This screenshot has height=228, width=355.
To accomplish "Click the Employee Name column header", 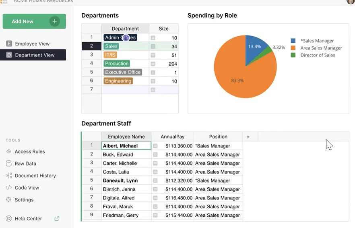I will click(x=126, y=137).
